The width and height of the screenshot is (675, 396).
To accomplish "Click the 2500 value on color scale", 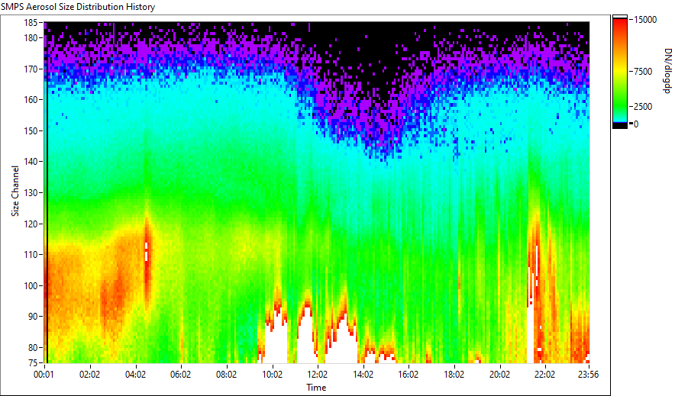I will pos(643,107).
